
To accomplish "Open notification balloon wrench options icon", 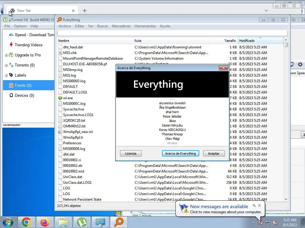I will (x=254, y=205).
